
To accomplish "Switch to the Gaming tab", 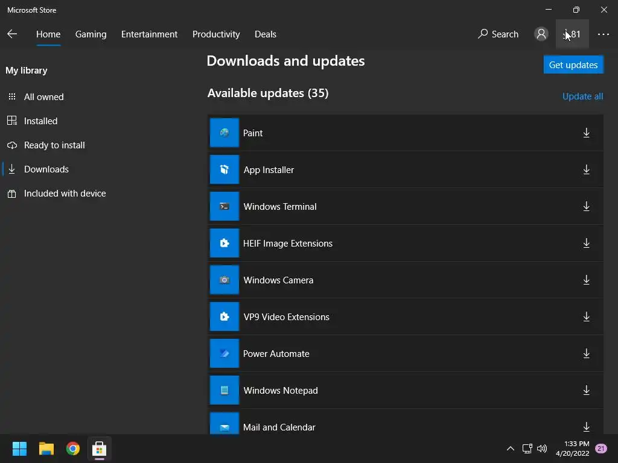I will coord(91,34).
